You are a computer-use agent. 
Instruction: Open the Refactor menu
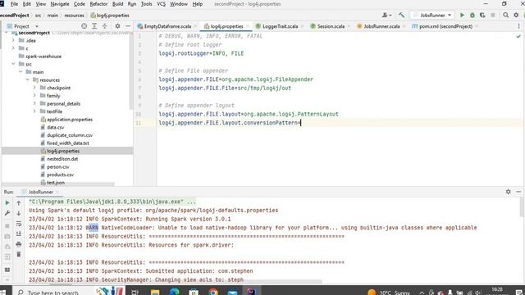pos(98,4)
